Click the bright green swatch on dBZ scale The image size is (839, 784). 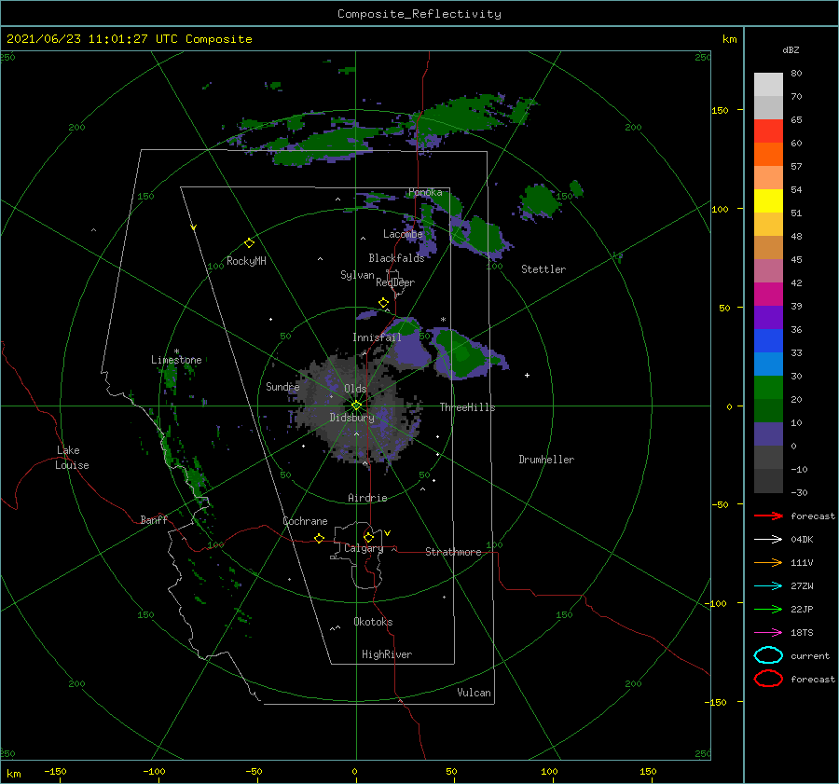coord(768,387)
